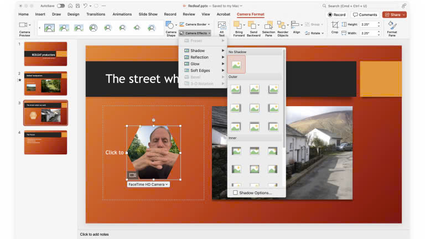Image resolution: width=425 pixels, height=239 pixels.
Task: Open Shadow Options at bottom of gallery
Action: click(255, 193)
